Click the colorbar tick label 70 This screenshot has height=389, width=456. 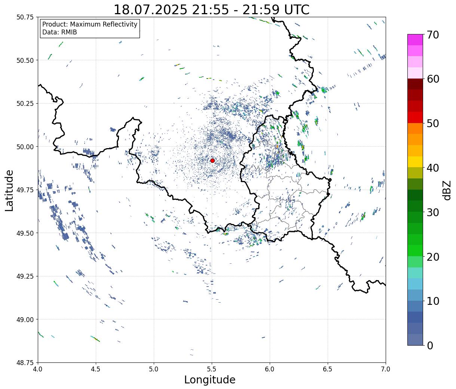(x=433, y=35)
